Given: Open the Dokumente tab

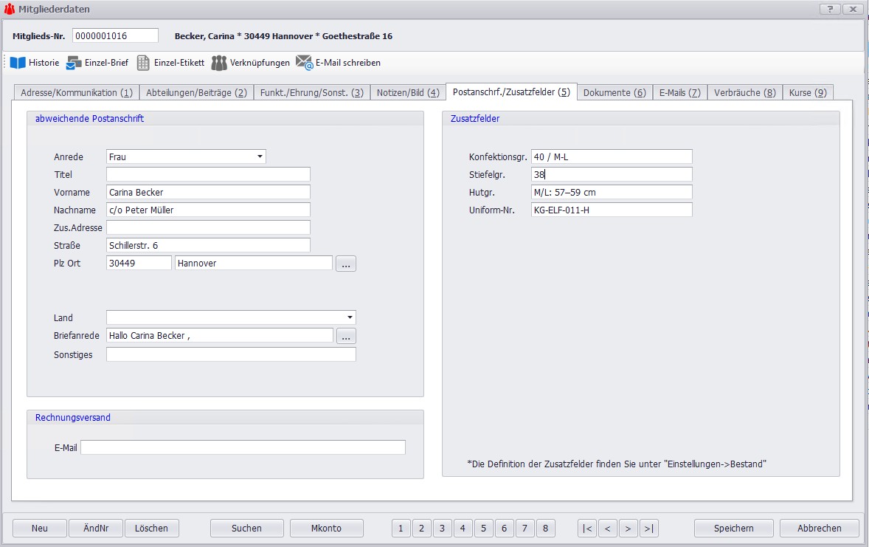Looking at the screenshot, I should point(614,92).
